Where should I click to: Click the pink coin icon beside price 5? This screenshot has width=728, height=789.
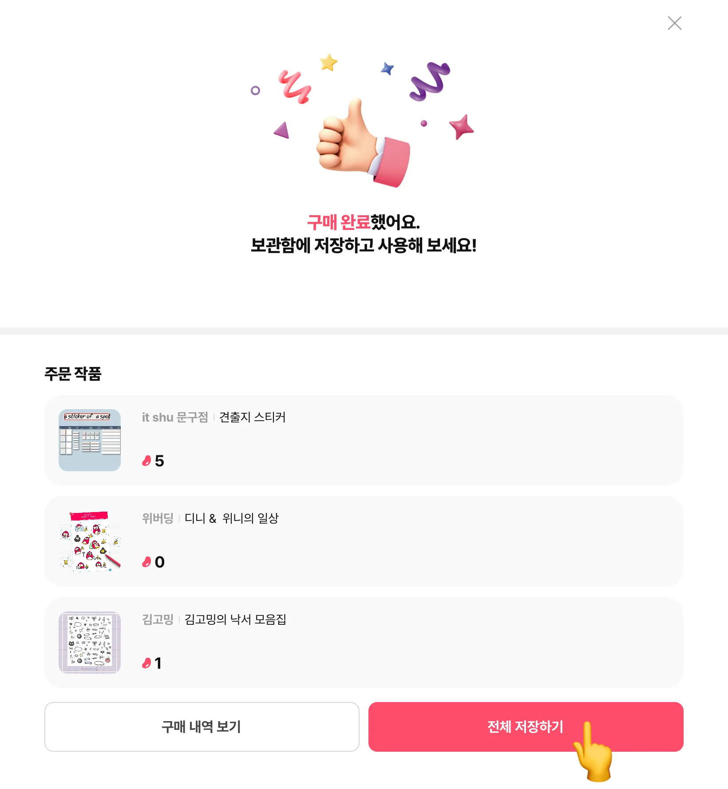tap(146, 461)
